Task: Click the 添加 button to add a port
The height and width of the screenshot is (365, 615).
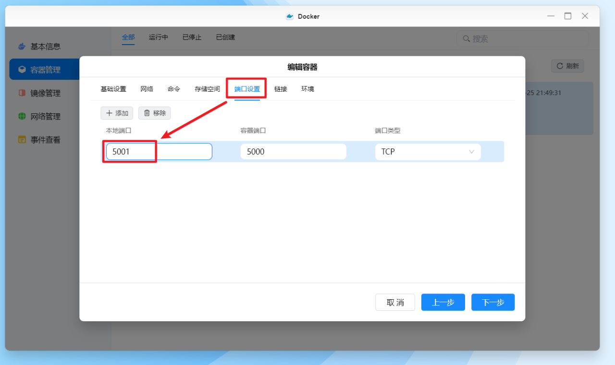Action: pyautogui.click(x=117, y=113)
